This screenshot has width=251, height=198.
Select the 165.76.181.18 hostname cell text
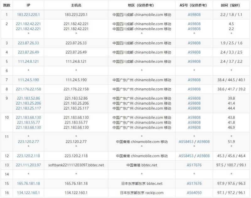pos(76,184)
